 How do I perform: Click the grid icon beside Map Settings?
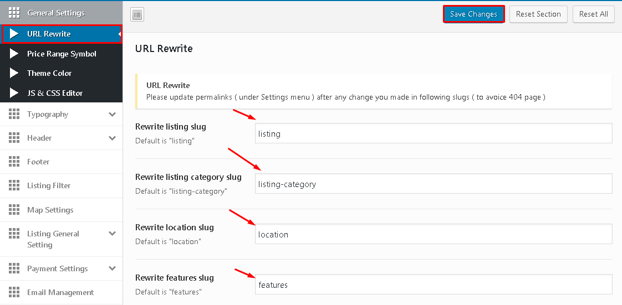point(14,210)
